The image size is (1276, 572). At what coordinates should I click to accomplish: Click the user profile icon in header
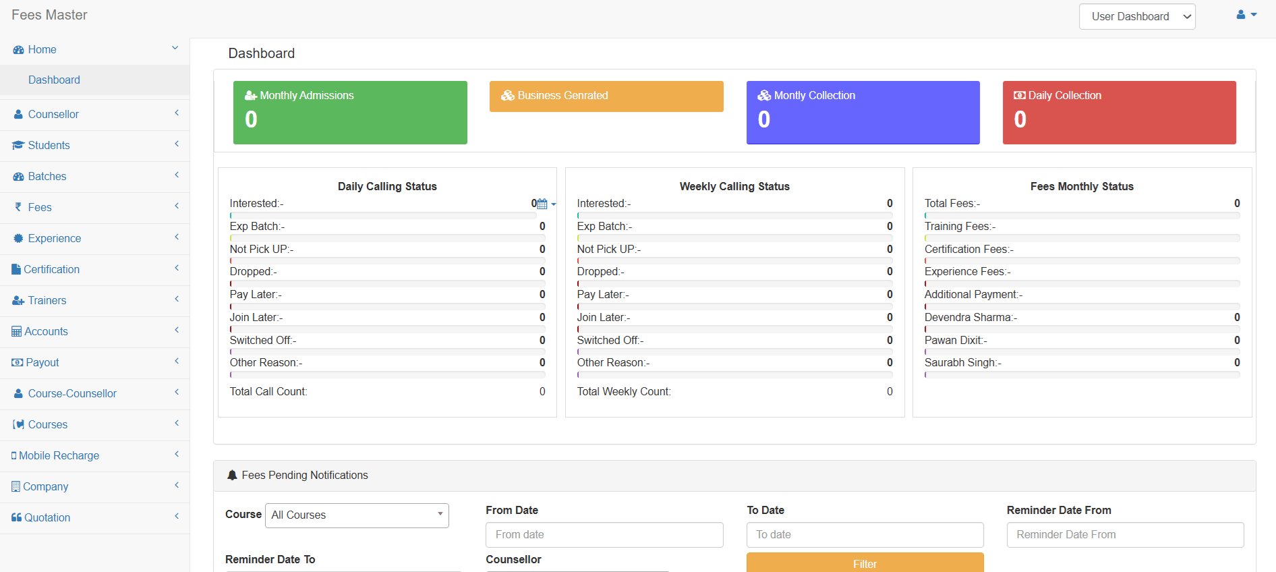1241,15
